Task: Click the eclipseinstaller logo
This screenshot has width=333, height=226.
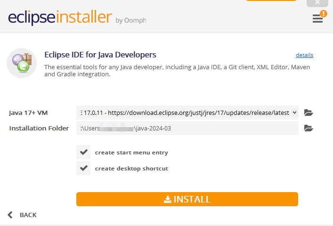Action: coord(60,17)
